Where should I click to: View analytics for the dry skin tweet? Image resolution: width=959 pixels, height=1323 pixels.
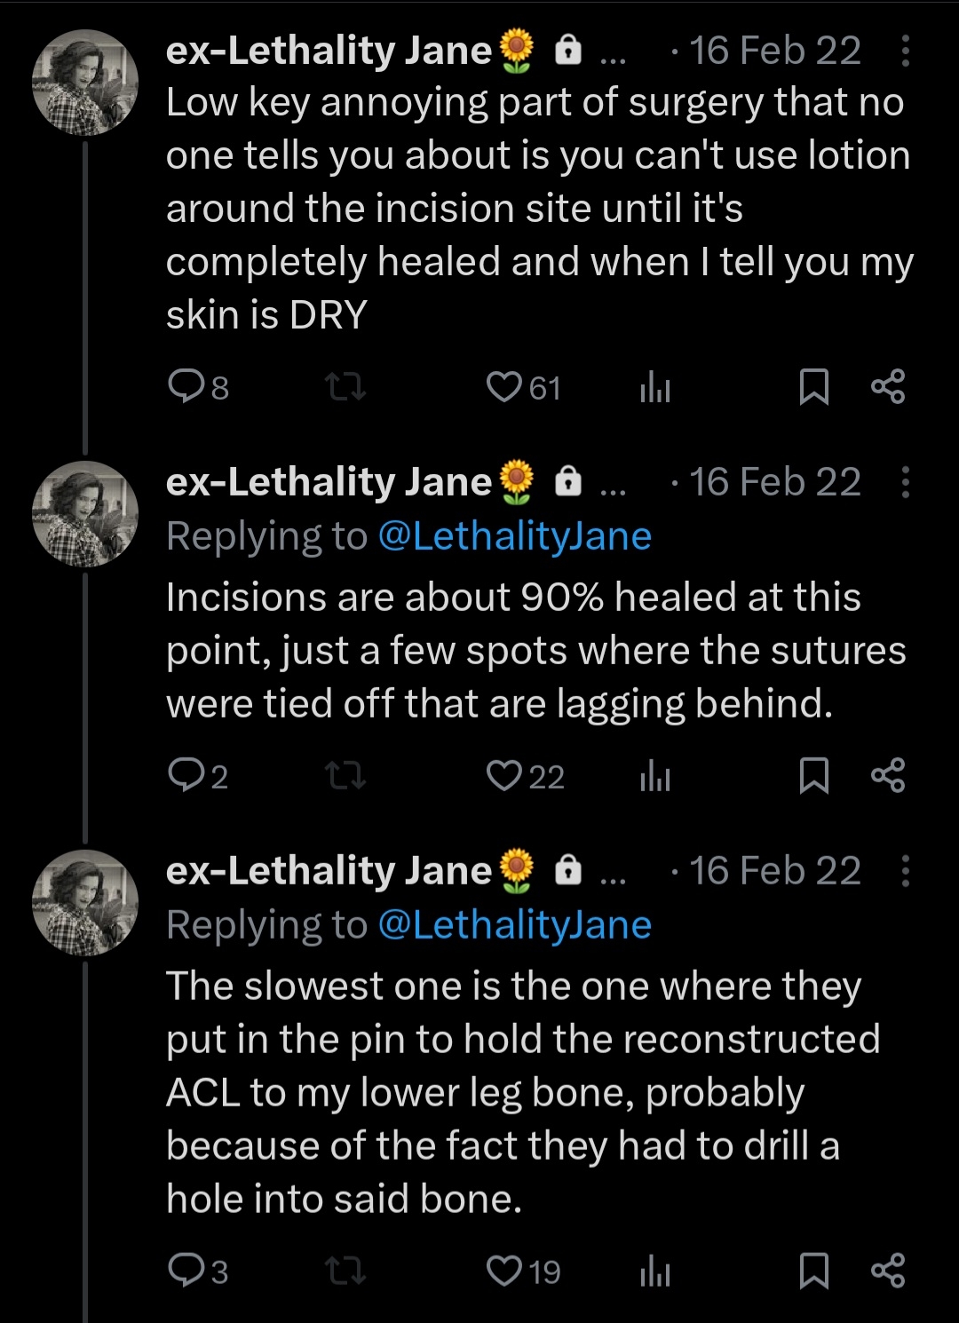(x=655, y=388)
